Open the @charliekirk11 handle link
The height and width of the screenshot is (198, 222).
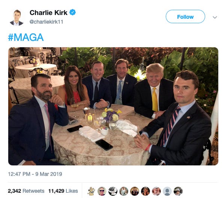pyautogui.click(x=46, y=22)
